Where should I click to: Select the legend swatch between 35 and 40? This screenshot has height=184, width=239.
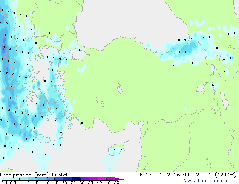tap(93, 179)
